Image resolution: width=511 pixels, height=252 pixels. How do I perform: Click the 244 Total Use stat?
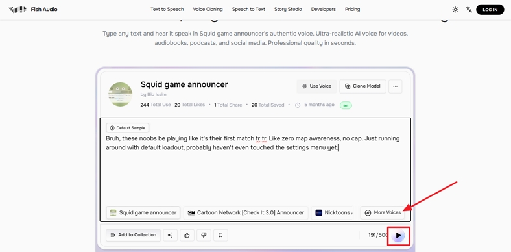pyautogui.click(x=156, y=105)
